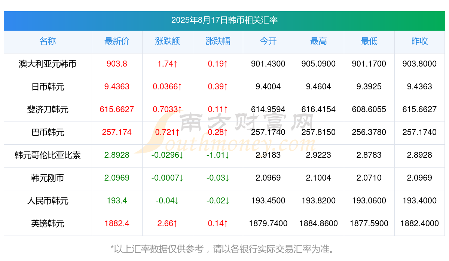Select the 英镑韩元 row name
This screenshot has height=261, width=449.
(x=48, y=224)
